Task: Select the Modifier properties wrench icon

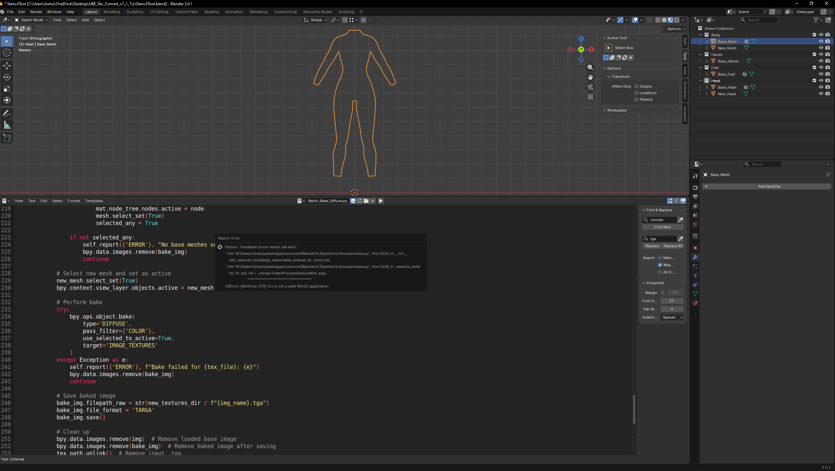Action: 695,257
